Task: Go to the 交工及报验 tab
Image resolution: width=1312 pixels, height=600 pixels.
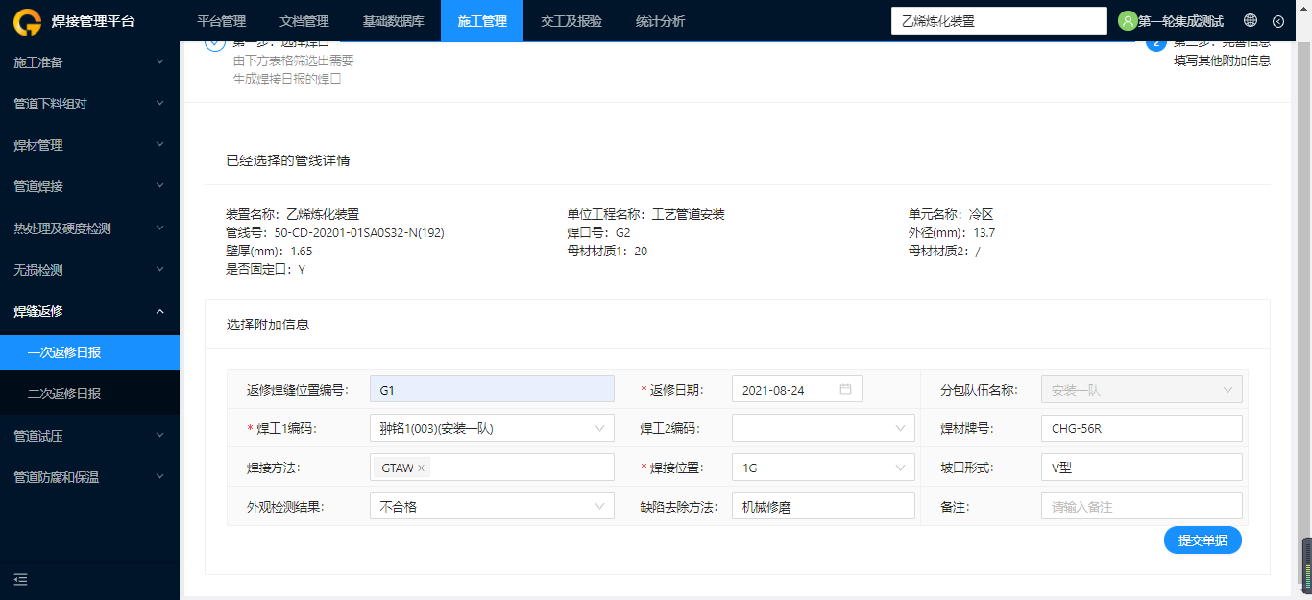Action: [571, 21]
